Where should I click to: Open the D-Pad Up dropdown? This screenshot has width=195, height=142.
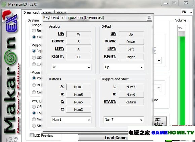(124, 67)
